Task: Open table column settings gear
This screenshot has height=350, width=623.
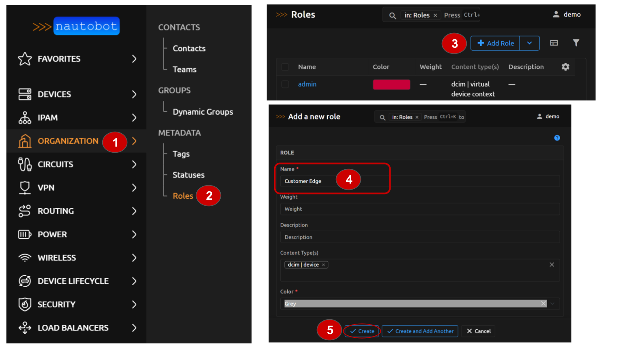Action: pos(565,67)
